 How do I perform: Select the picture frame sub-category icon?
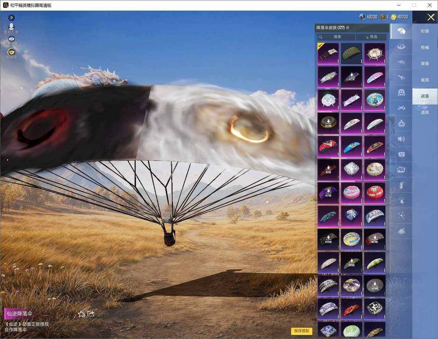pos(401,169)
